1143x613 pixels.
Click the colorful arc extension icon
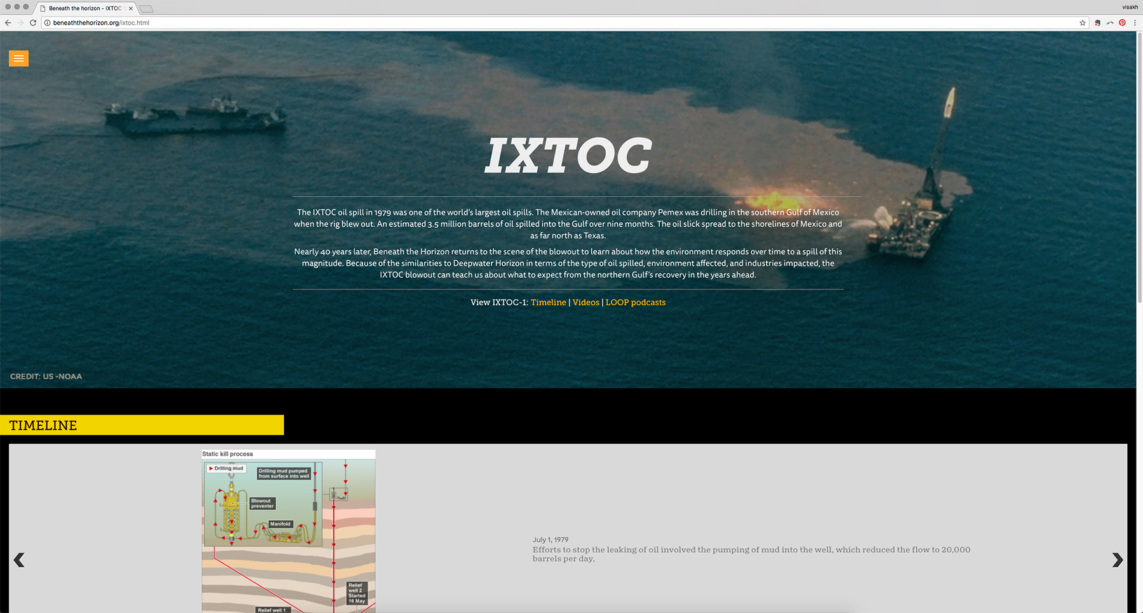tap(1110, 23)
